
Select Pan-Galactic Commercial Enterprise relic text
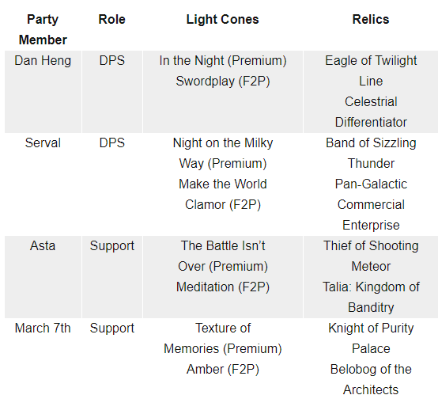[x=371, y=204]
